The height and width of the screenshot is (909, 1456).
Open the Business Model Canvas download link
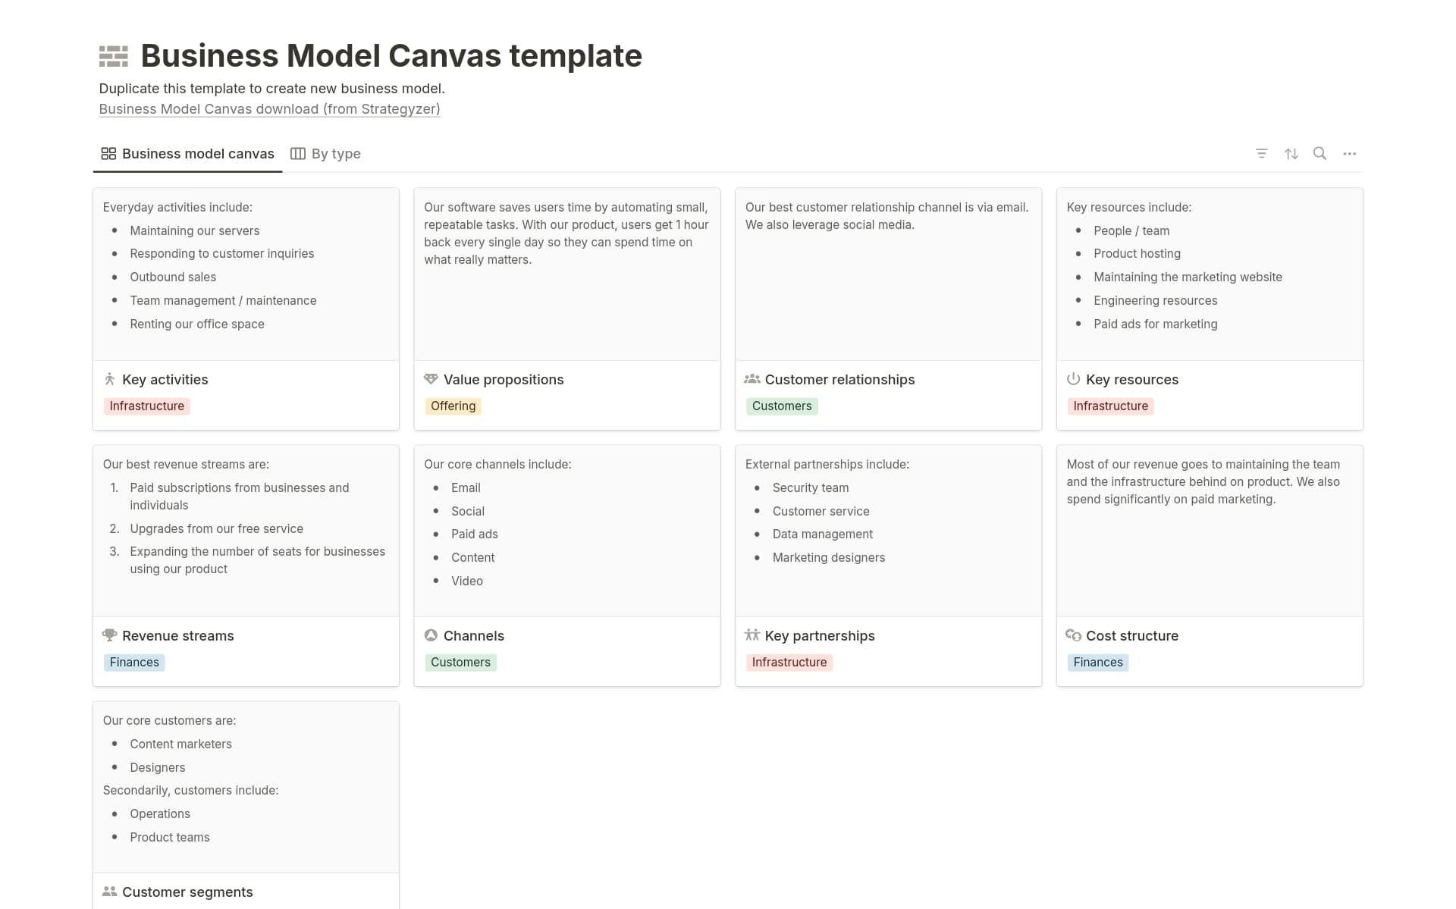pyautogui.click(x=269, y=108)
